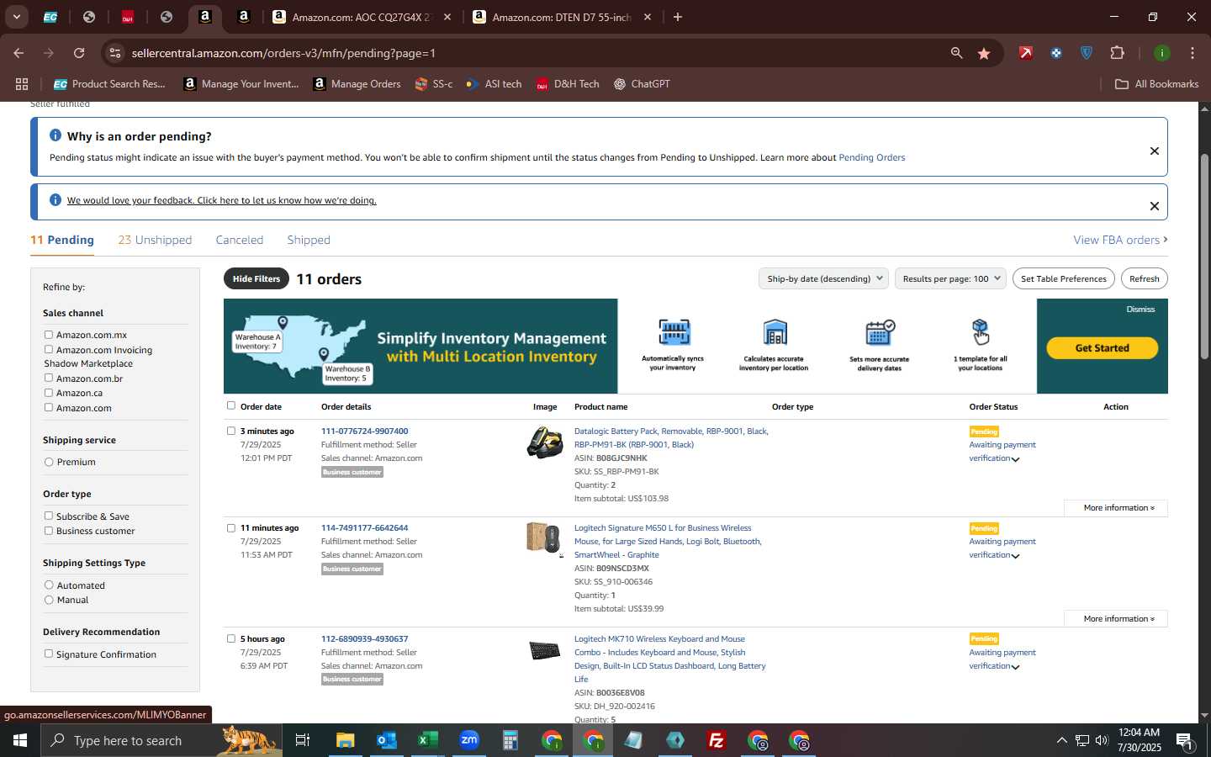Image resolution: width=1211 pixels, height=757 pixels.
Task: Open View FBA orders link
Action: pos(1120,240)
